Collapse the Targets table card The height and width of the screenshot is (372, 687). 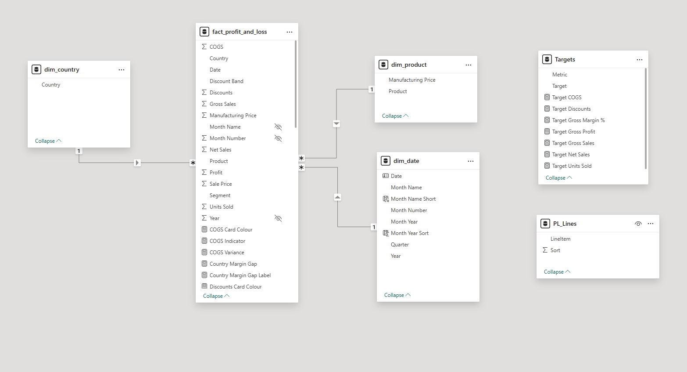coord(558,178)
